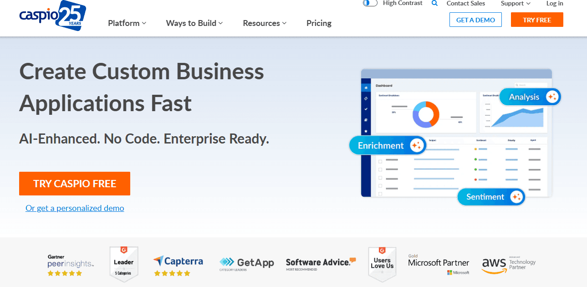
Task: Click the Analysis AI badge
Action: click(x=530, y=97)
